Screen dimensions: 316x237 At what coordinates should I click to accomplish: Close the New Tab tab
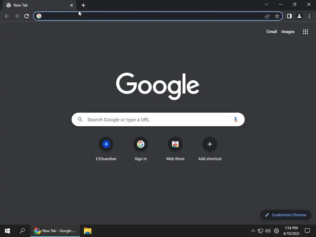pos(72,5)
